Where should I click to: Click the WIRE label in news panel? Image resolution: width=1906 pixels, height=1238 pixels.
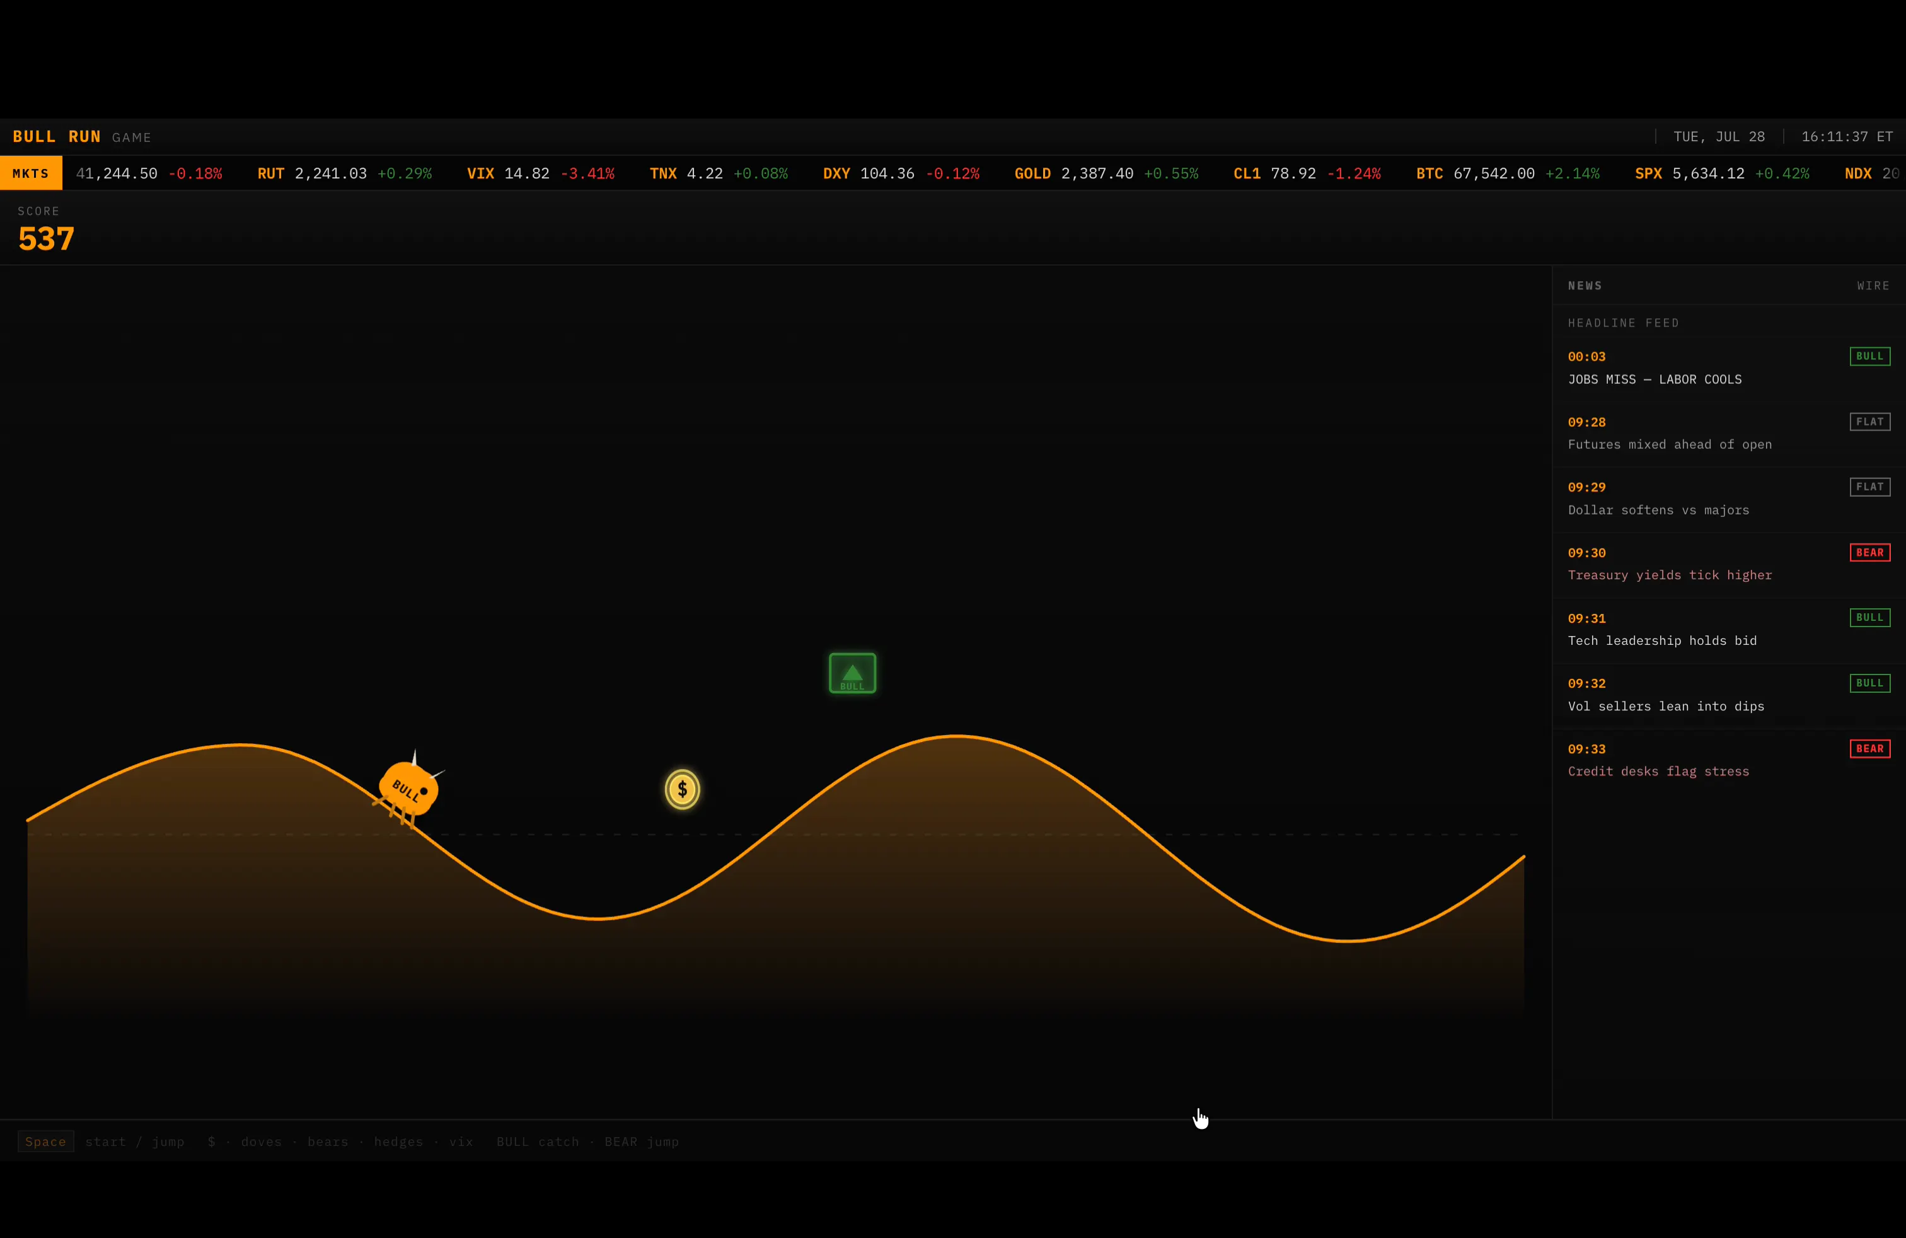pyautogui.click(x=1873, y=286)
